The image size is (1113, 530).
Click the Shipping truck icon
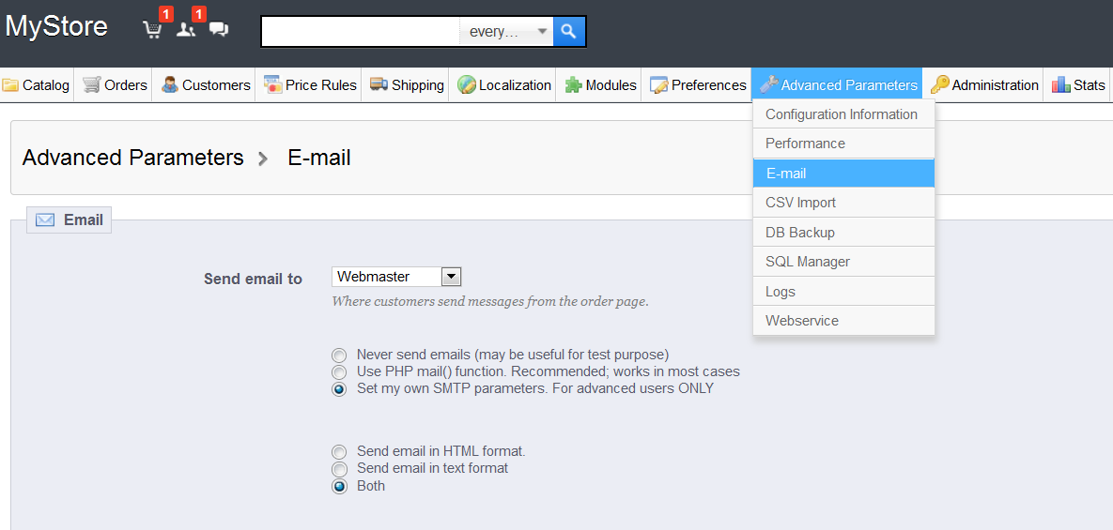click(379, 85)
